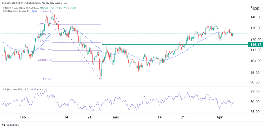Click the 120.00 price axis label
This screenshot has height=128, width=266.
[x=255, y=40]
